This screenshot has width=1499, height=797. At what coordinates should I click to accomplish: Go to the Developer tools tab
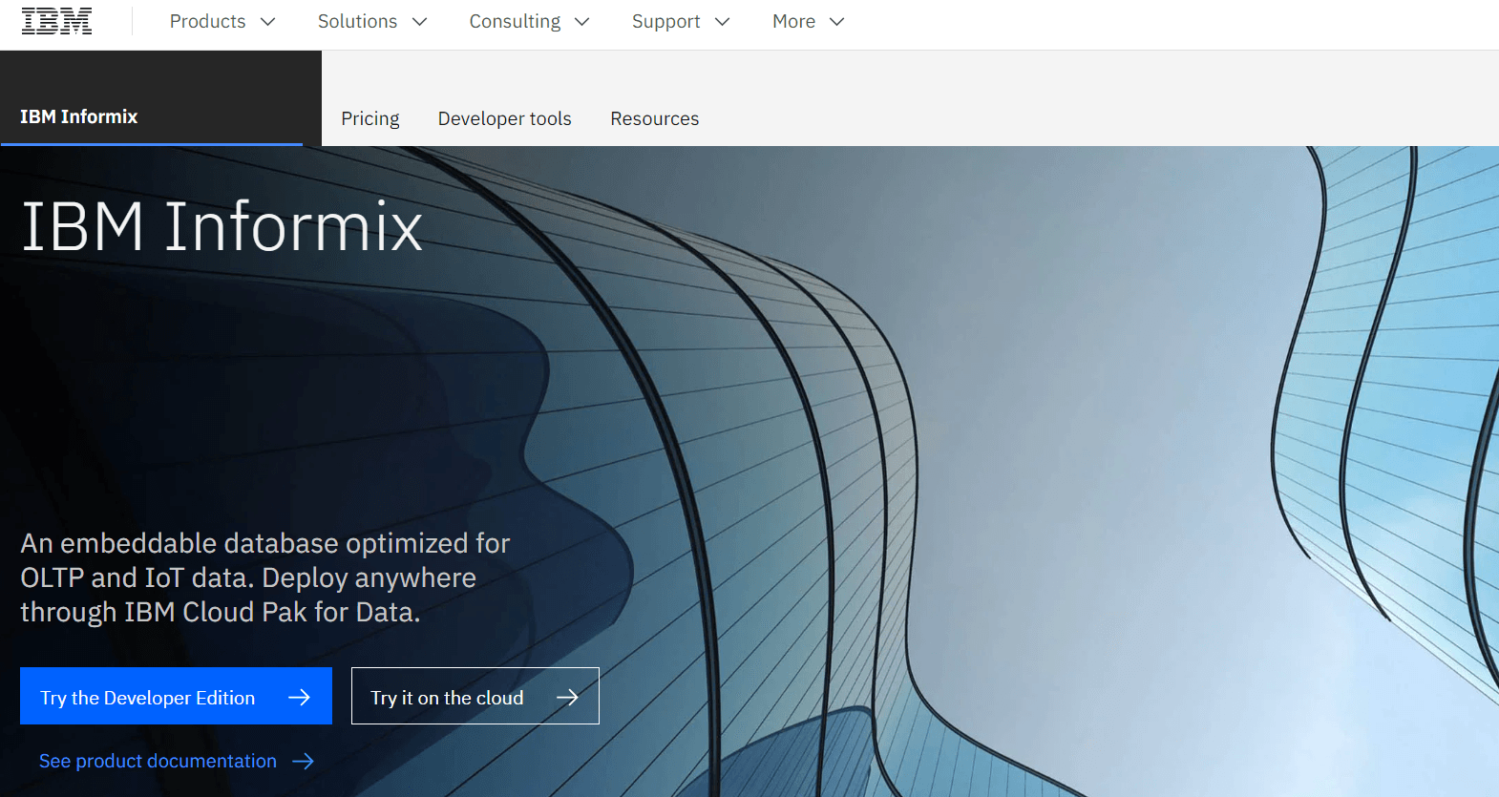pyautogui.click(x=504, y=118)
